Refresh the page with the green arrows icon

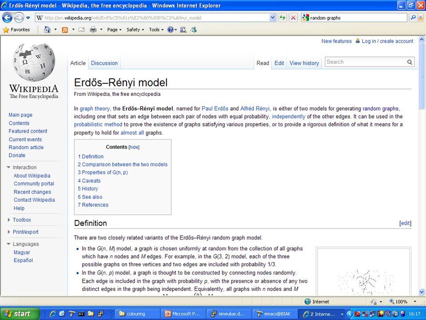[283, 18]
